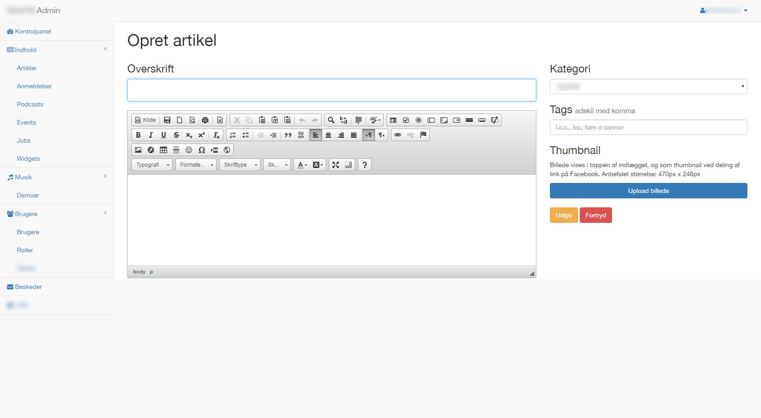Toggle subscript formatting
The height and width of the screenshot is (418, 761).
pyautogui.click(x=189, y=135)
